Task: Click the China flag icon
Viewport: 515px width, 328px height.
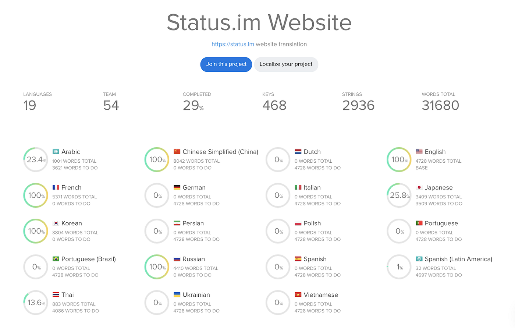Action: (x=177, y=152)
